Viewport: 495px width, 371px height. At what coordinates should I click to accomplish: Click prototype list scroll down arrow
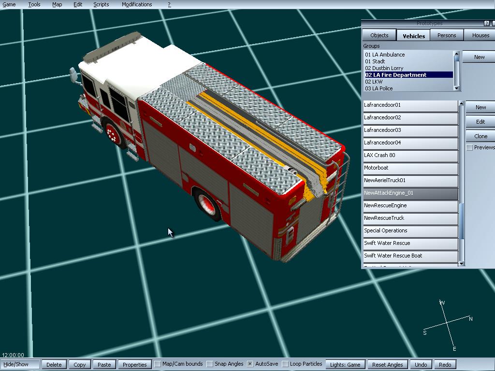pos(462,263)
